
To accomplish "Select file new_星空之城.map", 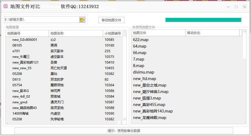I will tap(150, 85).
